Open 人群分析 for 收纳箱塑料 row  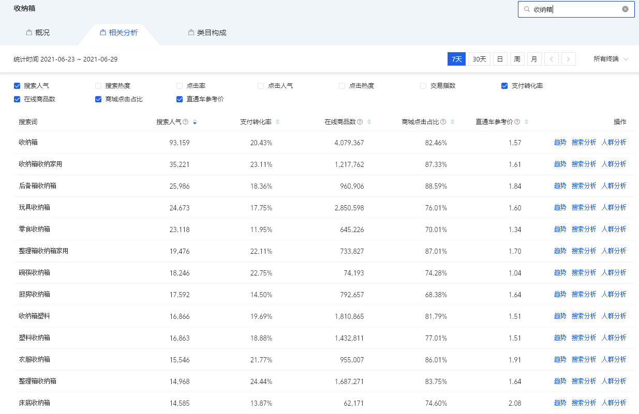(x=614, y=316)
